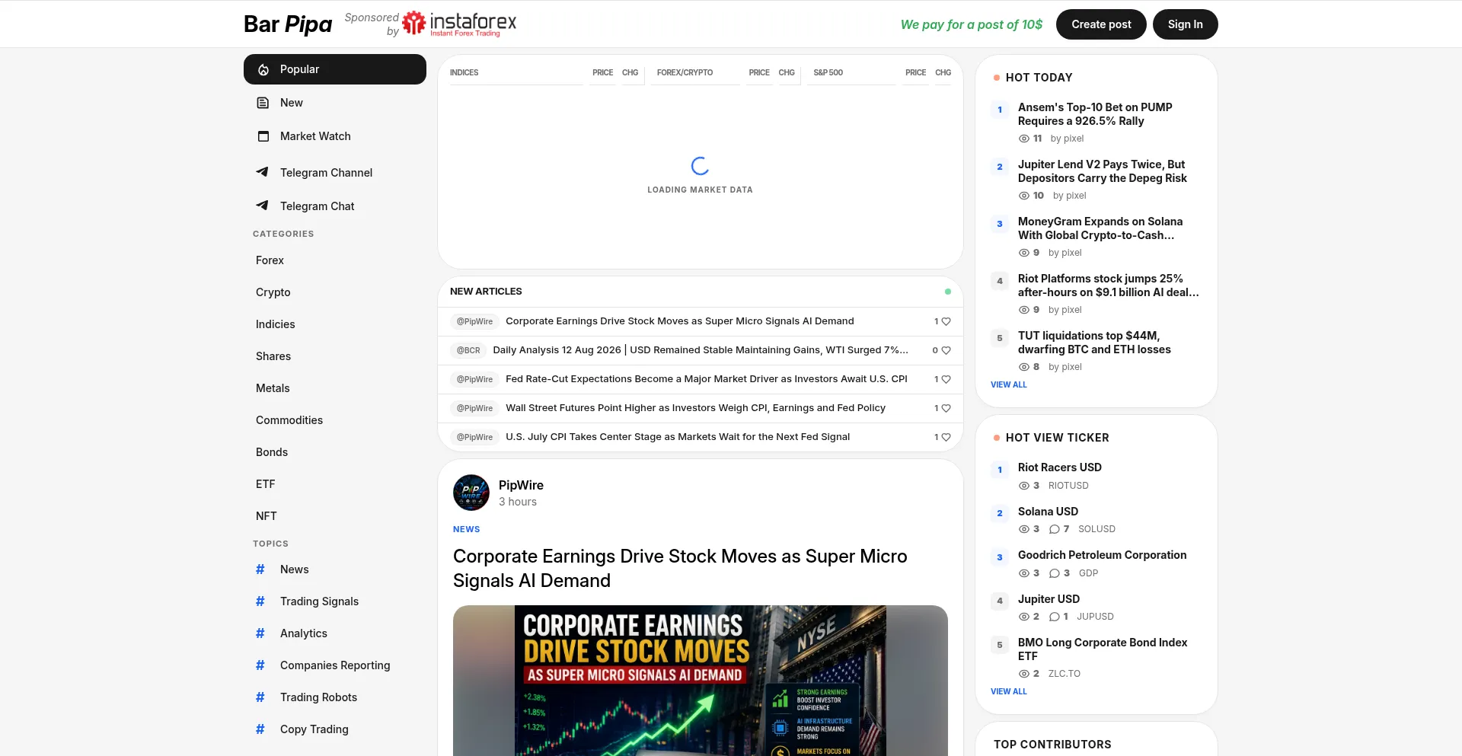Click comment icon under Solana USD

coord(1055,529)
